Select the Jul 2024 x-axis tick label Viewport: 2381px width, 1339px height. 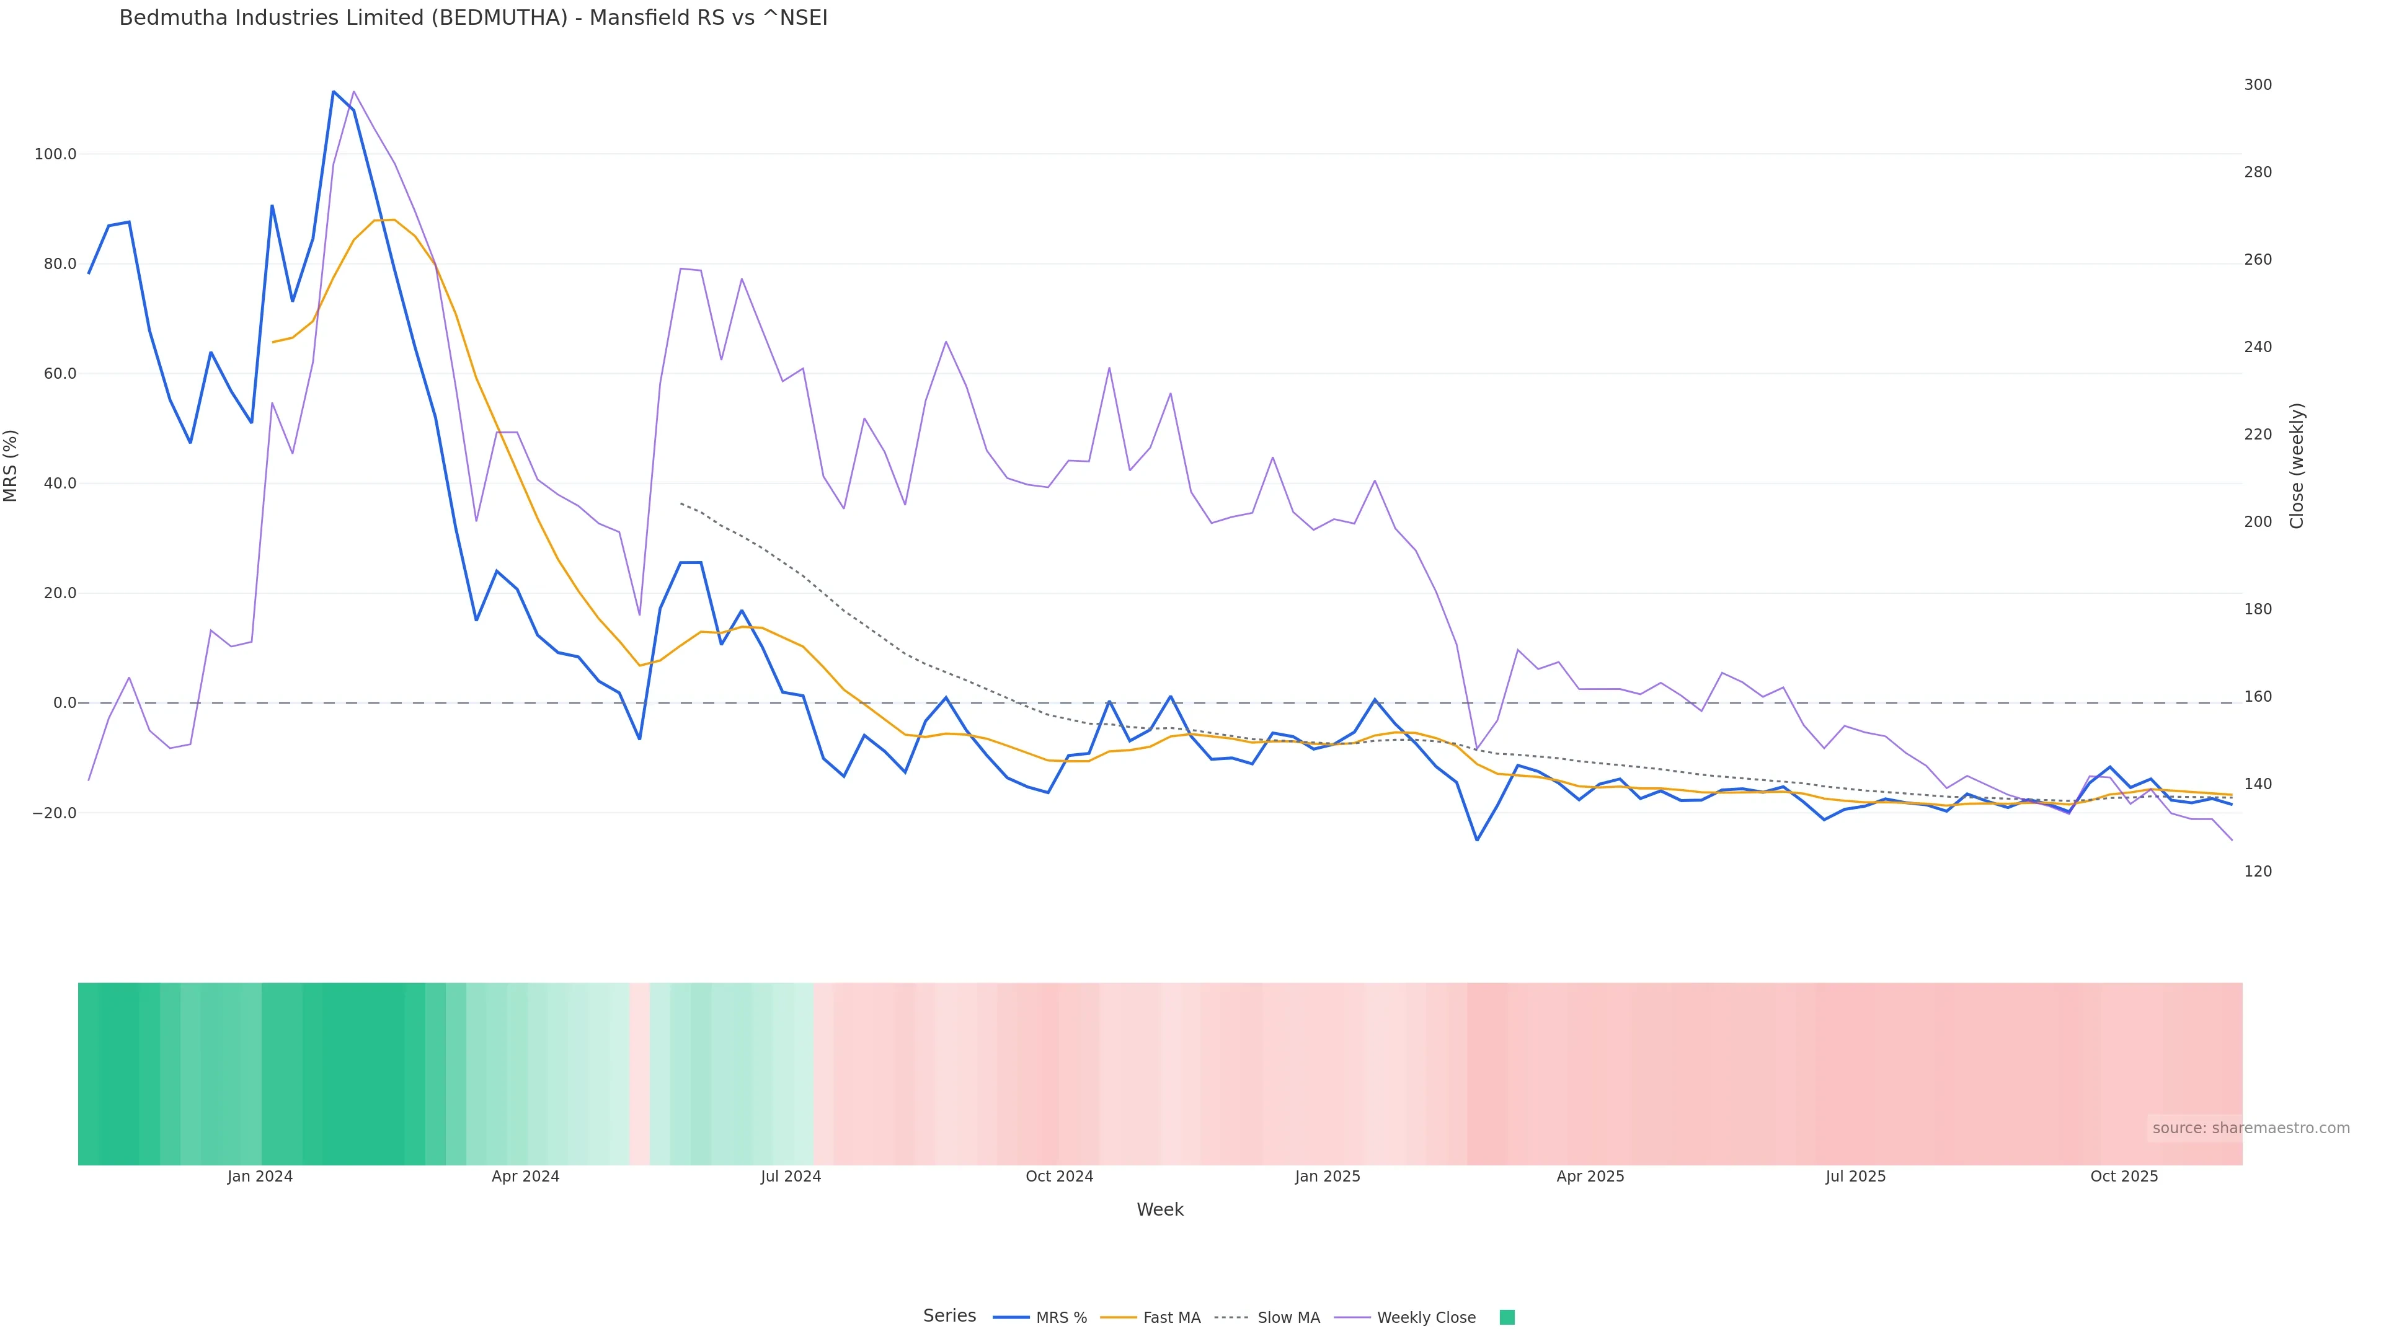[791, 1177]
